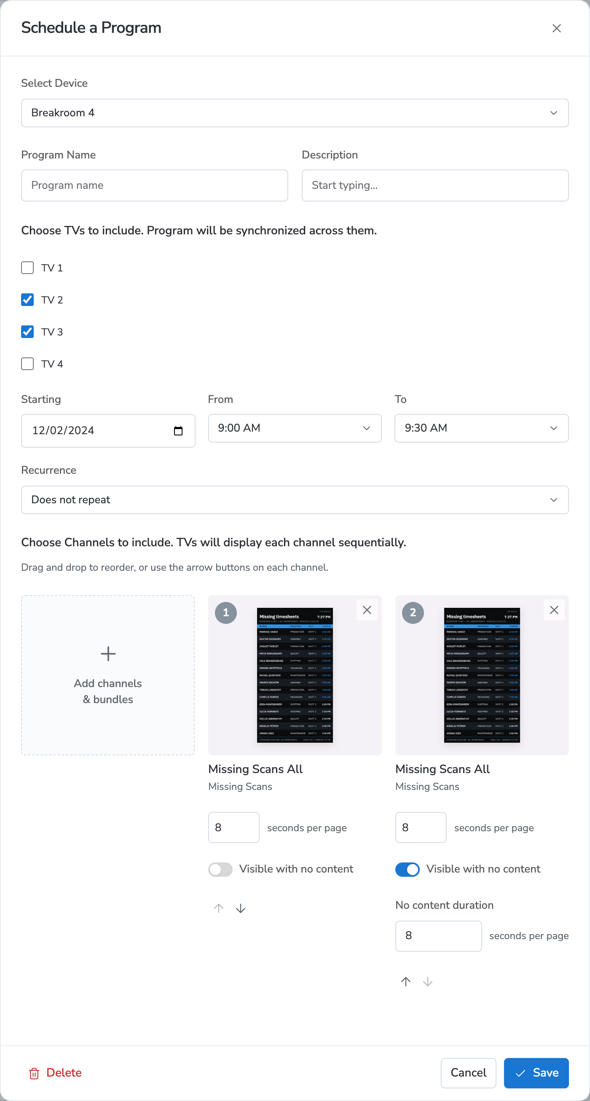590x1101 pixels.
Task: Click the Starting date value 12/02/2024
Action: point(63,431)
